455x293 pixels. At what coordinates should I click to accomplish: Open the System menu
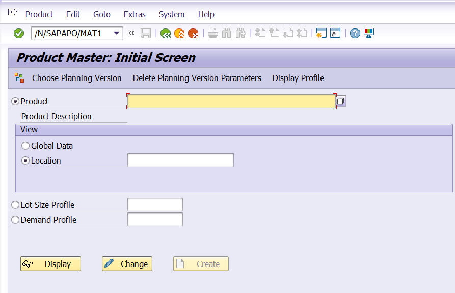[172, 14]
